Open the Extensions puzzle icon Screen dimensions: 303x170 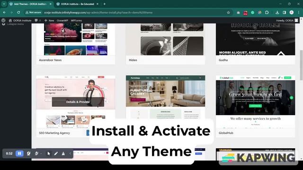[x=267, y=13]
